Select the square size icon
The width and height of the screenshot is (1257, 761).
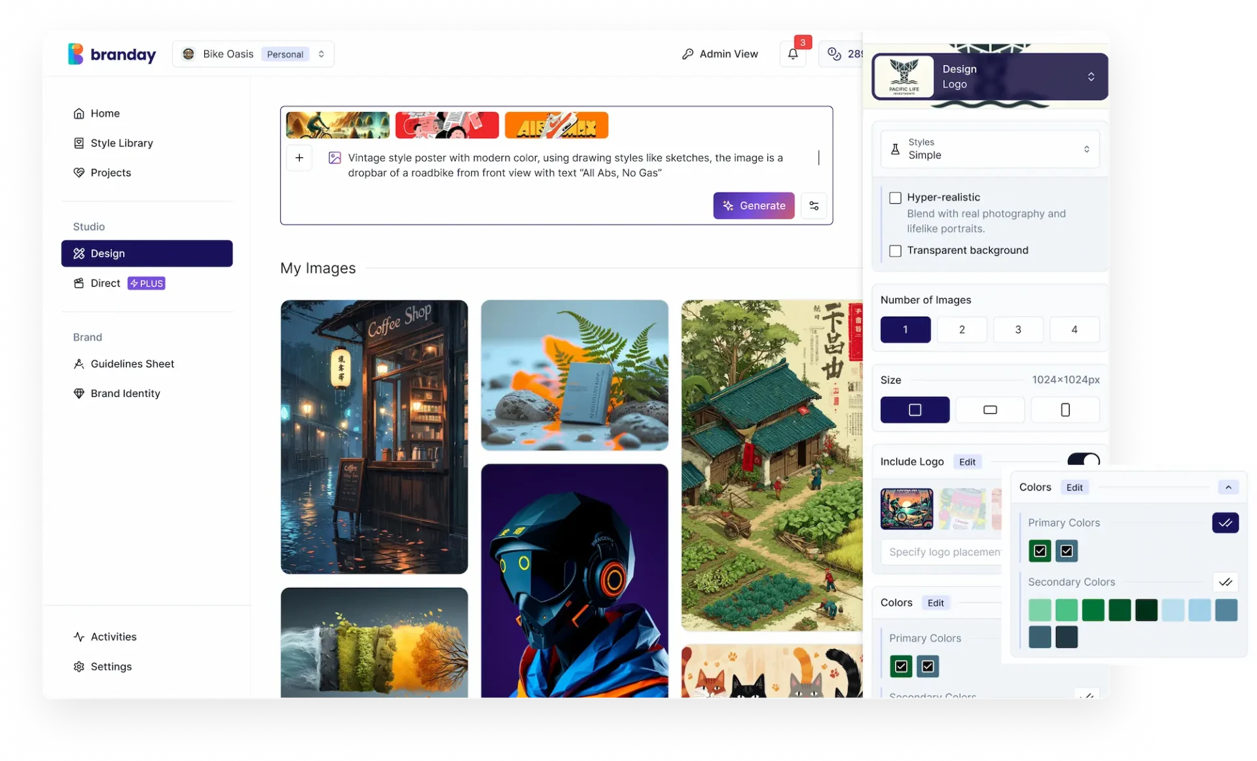coord(915,410)
